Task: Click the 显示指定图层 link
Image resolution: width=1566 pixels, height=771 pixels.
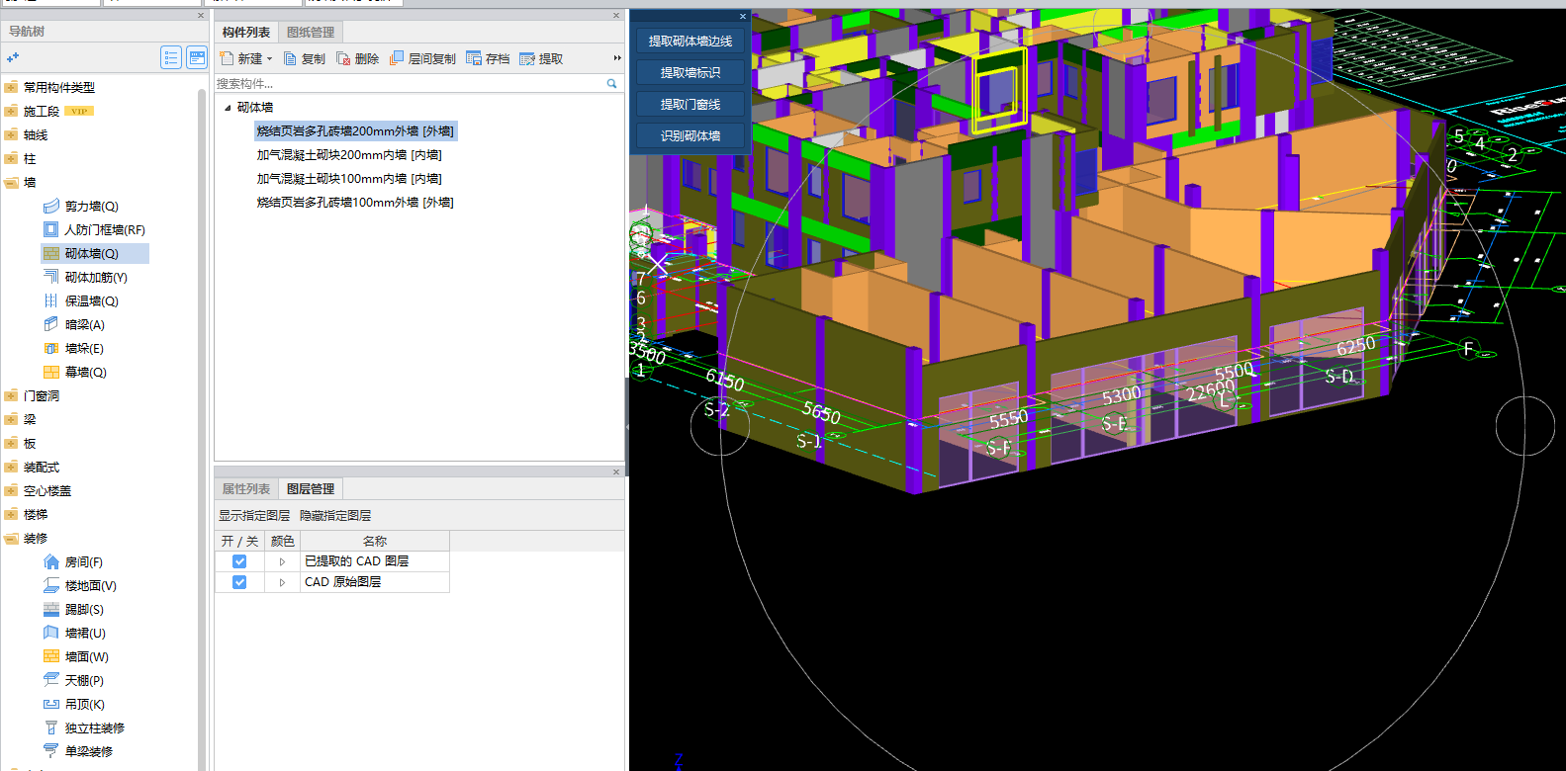Action: tap(254, 516)
